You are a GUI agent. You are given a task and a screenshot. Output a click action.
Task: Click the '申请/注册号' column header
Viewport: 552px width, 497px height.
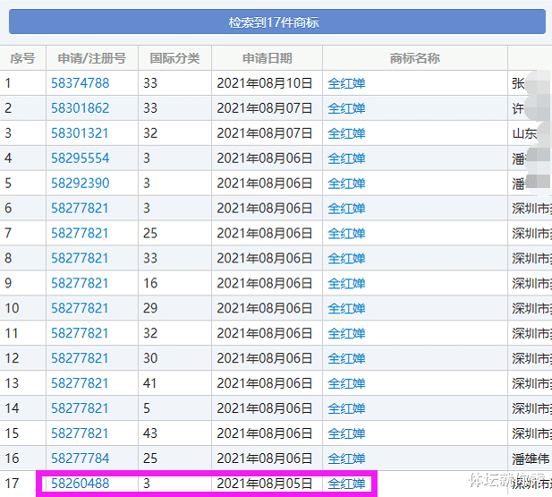click(x=91, y=58)
